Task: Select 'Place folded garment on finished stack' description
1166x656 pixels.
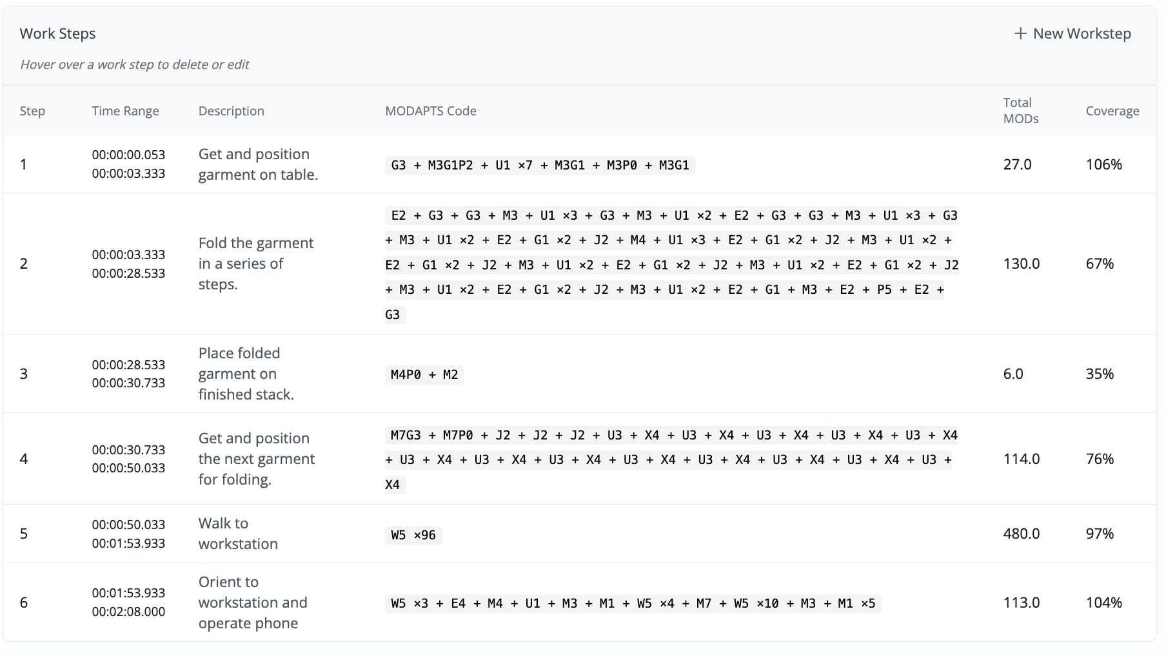Action: coord(246,374)
